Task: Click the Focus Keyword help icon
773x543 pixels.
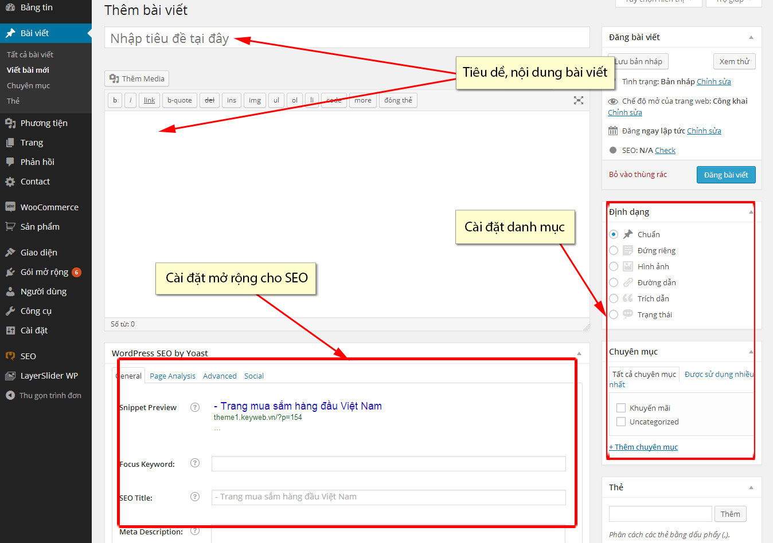Action: [195, 463]
